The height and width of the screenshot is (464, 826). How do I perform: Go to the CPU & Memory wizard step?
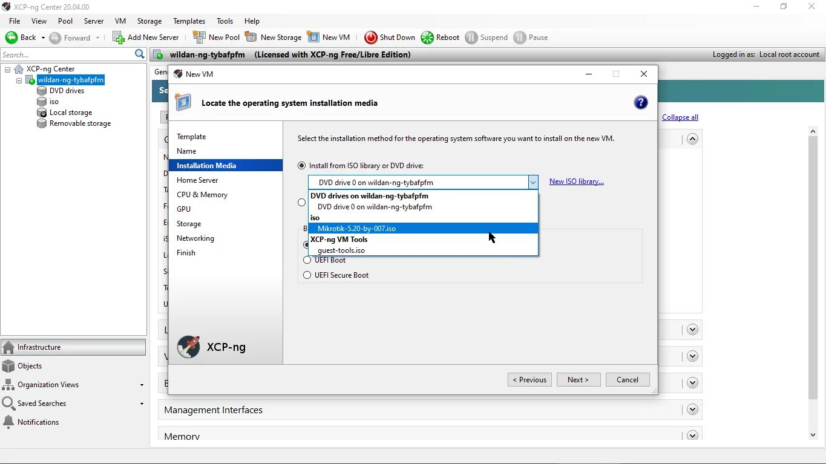(x=202, y=195)
